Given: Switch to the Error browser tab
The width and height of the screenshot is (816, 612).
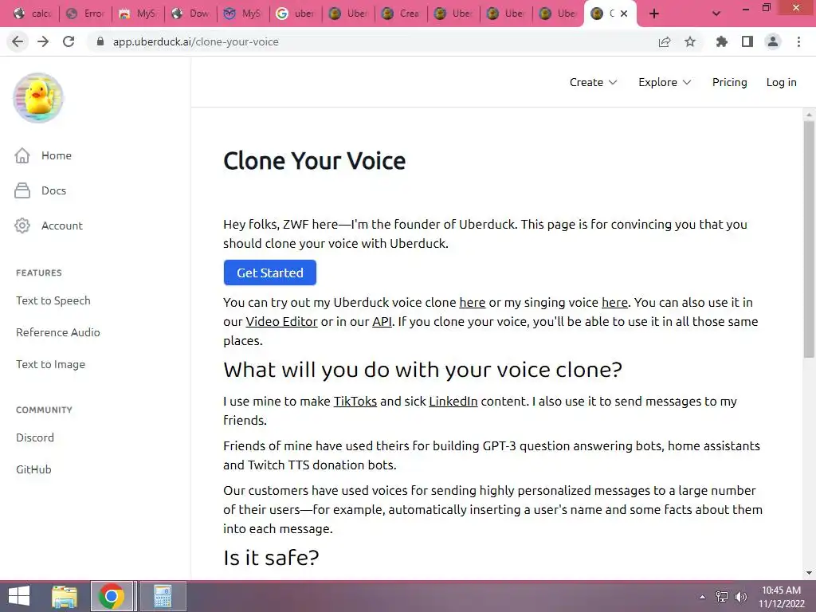Looking at the screenshot, I should tap(86, 14).
